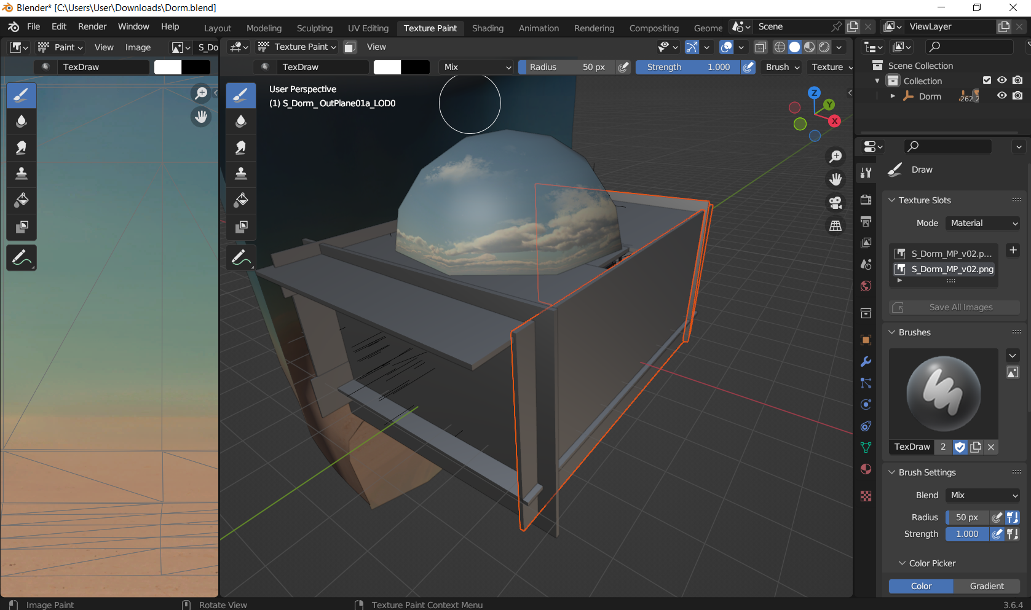Toggle radius pressure sensitivity in header

[623, 67]
